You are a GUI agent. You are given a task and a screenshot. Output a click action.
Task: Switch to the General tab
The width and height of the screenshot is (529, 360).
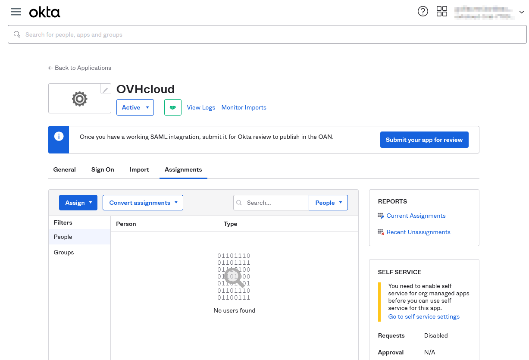tap(64, 169)
